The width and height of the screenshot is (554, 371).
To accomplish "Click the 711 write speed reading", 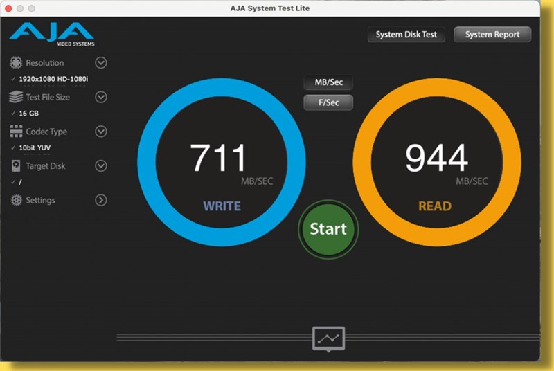I will coord(217,157).
